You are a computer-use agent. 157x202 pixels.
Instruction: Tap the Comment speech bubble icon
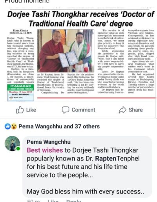click(x=66, y=110)
